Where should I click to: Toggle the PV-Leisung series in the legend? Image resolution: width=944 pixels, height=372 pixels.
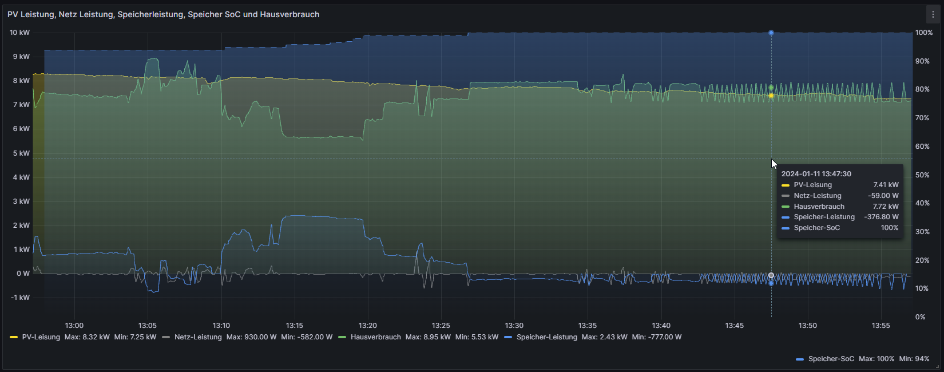pyautogui.click(x=41, y=337)
